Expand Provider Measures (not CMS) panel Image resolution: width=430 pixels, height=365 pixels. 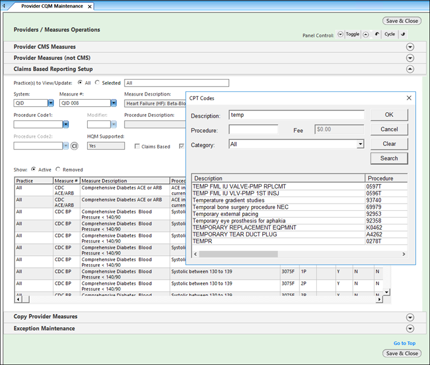tap(410, 58)
